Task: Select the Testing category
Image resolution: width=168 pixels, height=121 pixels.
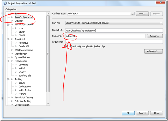Action: [18, 79]
